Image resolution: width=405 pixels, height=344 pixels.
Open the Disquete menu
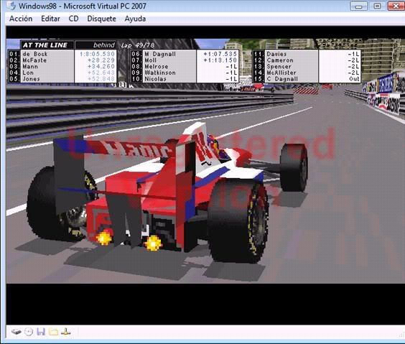(x=101, y=19)
